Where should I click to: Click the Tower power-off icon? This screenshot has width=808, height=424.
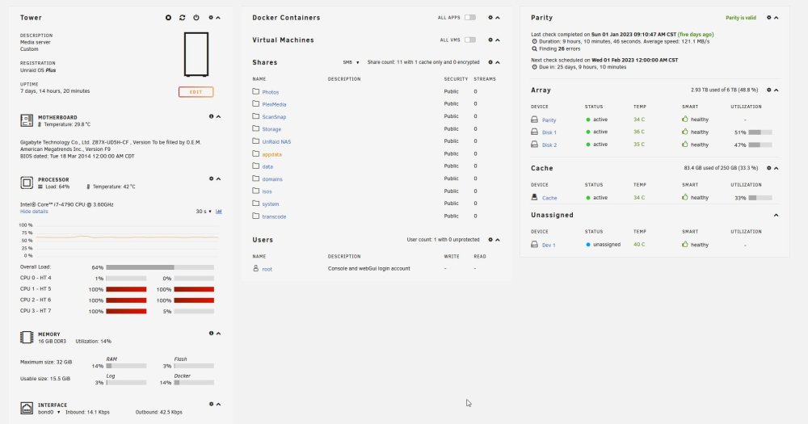pyautogui.click(x=196, y=18)
